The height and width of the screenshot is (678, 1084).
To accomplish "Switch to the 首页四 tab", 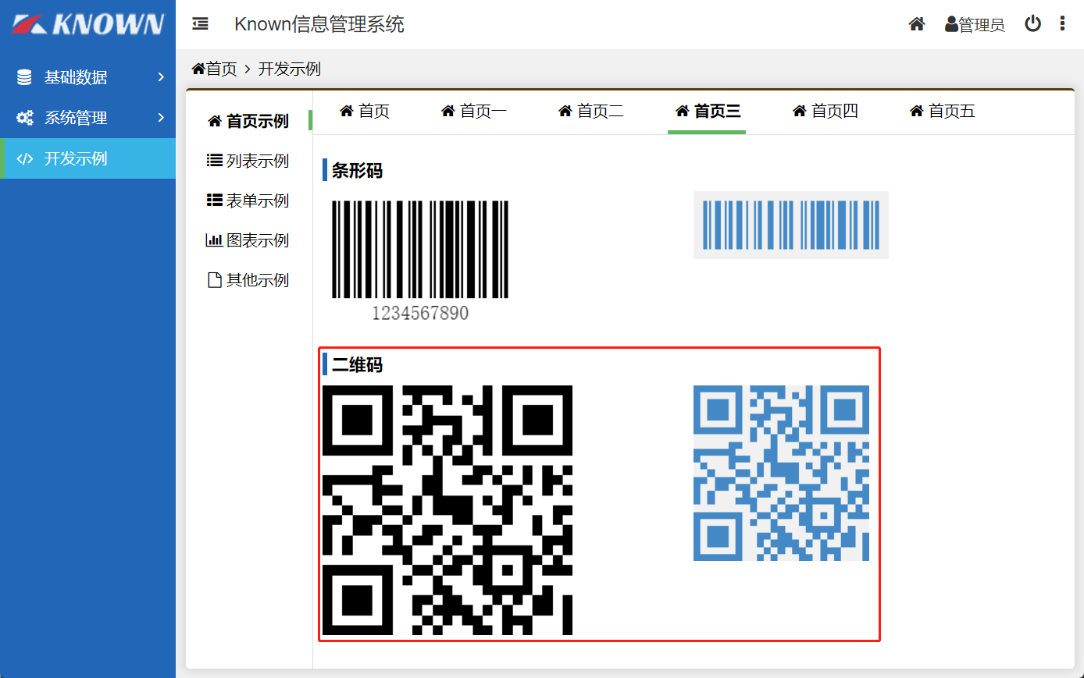I will click(825, 111).
